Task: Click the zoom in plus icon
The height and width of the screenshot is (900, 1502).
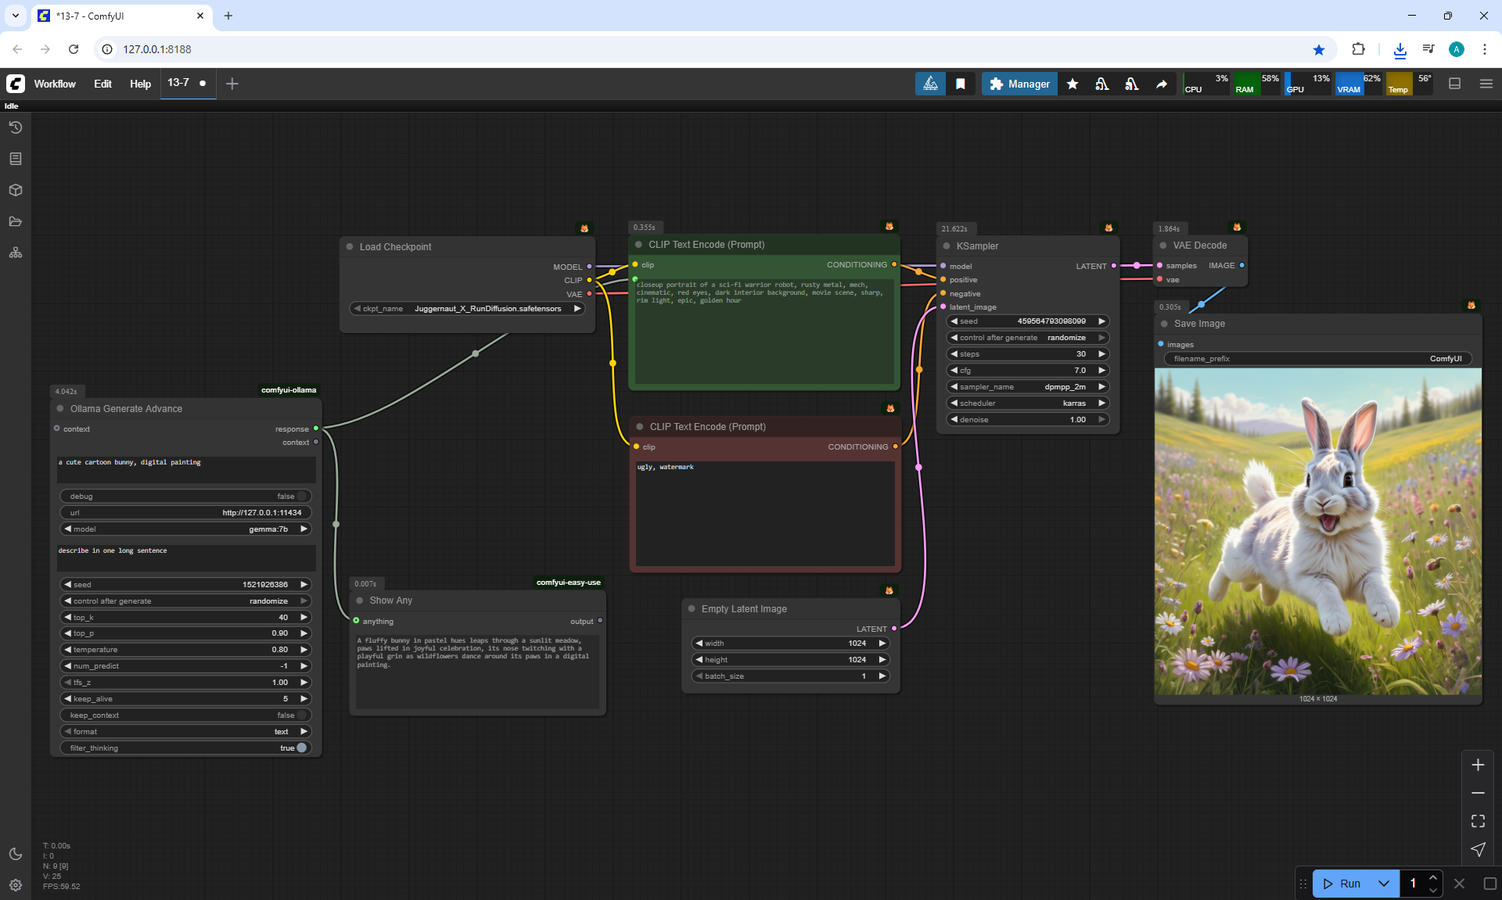Action: pos(1478,765)
